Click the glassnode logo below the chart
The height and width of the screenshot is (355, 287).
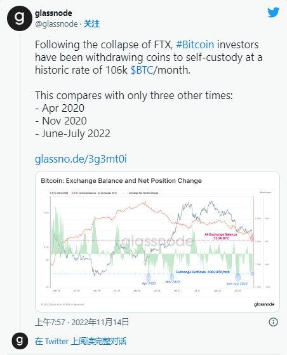coord(264,304)
